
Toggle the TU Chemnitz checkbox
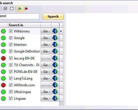pos(11,65)
